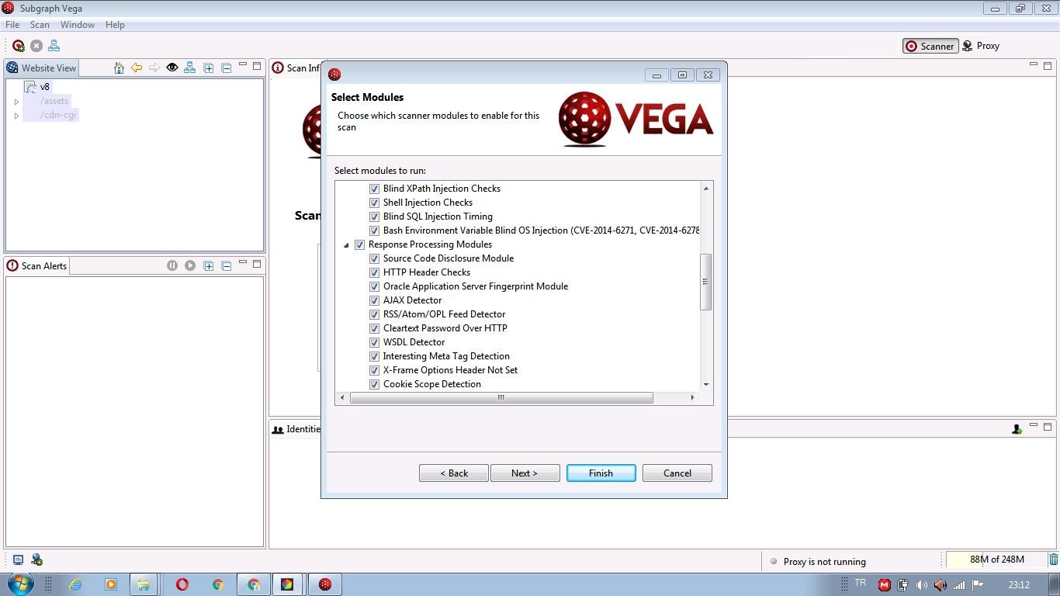Viewport: 1060px width, 596px height.
Task: Expand the /assets tree node
Action: coord(16,102)
